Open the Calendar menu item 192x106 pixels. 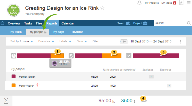click(67, 23)
